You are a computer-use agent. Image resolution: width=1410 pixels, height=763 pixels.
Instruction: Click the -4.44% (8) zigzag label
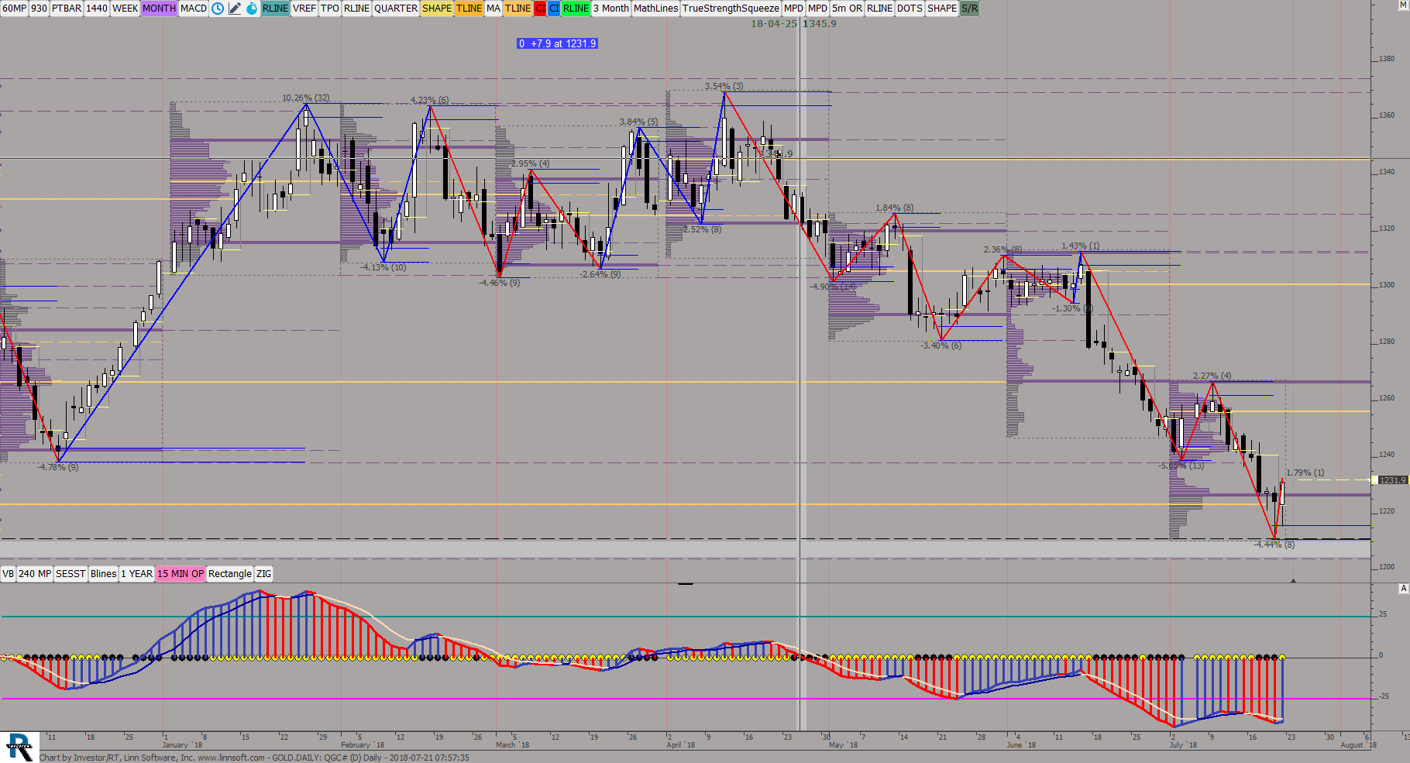click(1274, 545)
